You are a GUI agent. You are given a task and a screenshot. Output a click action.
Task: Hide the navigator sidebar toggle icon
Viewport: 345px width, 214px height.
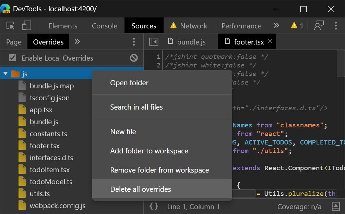[x=154, y=41]
